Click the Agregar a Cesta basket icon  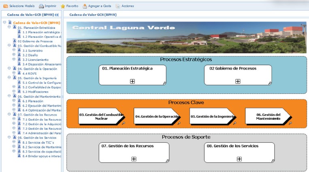85,6
